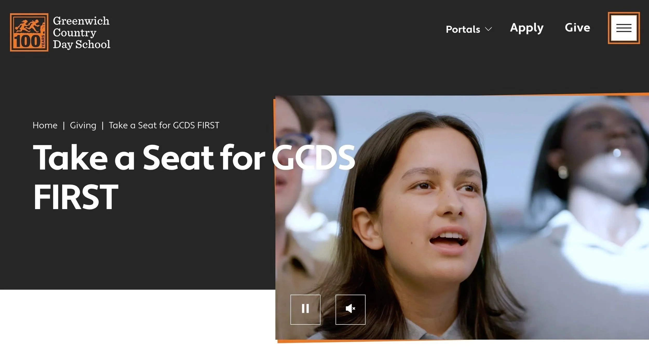Go to the Apply page

tap(527, 28)
